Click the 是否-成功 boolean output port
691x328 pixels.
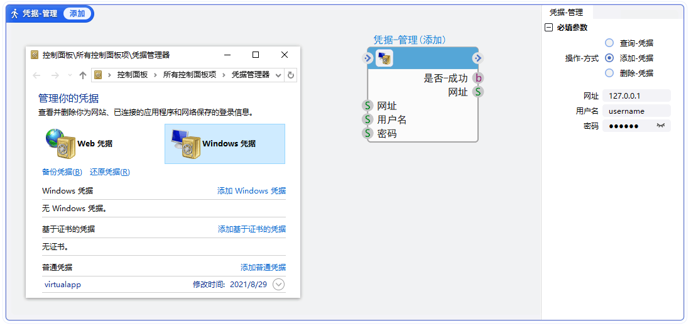point(478,79)
